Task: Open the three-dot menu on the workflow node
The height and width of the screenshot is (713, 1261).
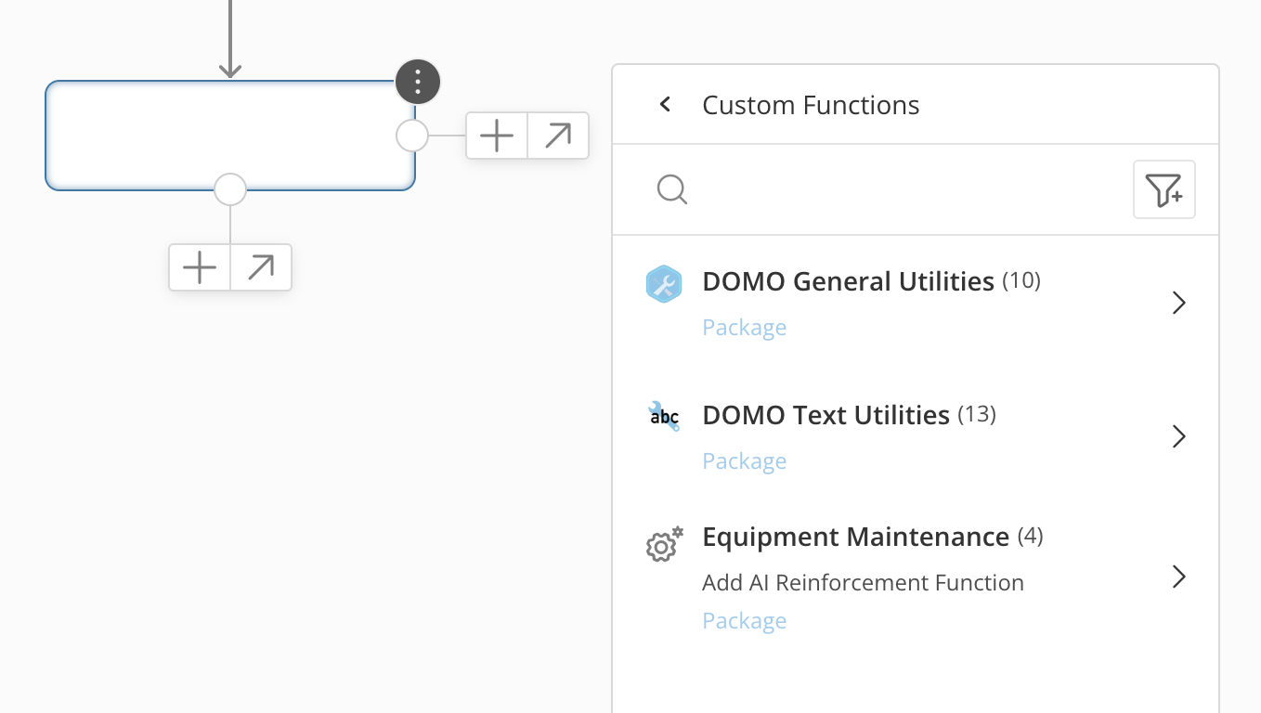Action: 417,82
